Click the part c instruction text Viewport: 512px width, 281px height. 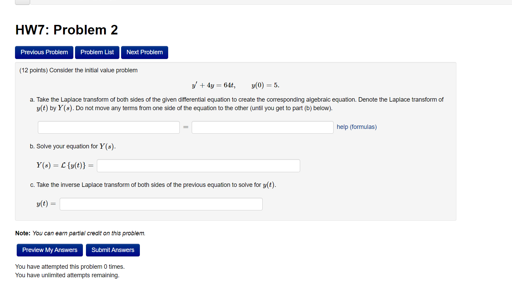(153, 184)
